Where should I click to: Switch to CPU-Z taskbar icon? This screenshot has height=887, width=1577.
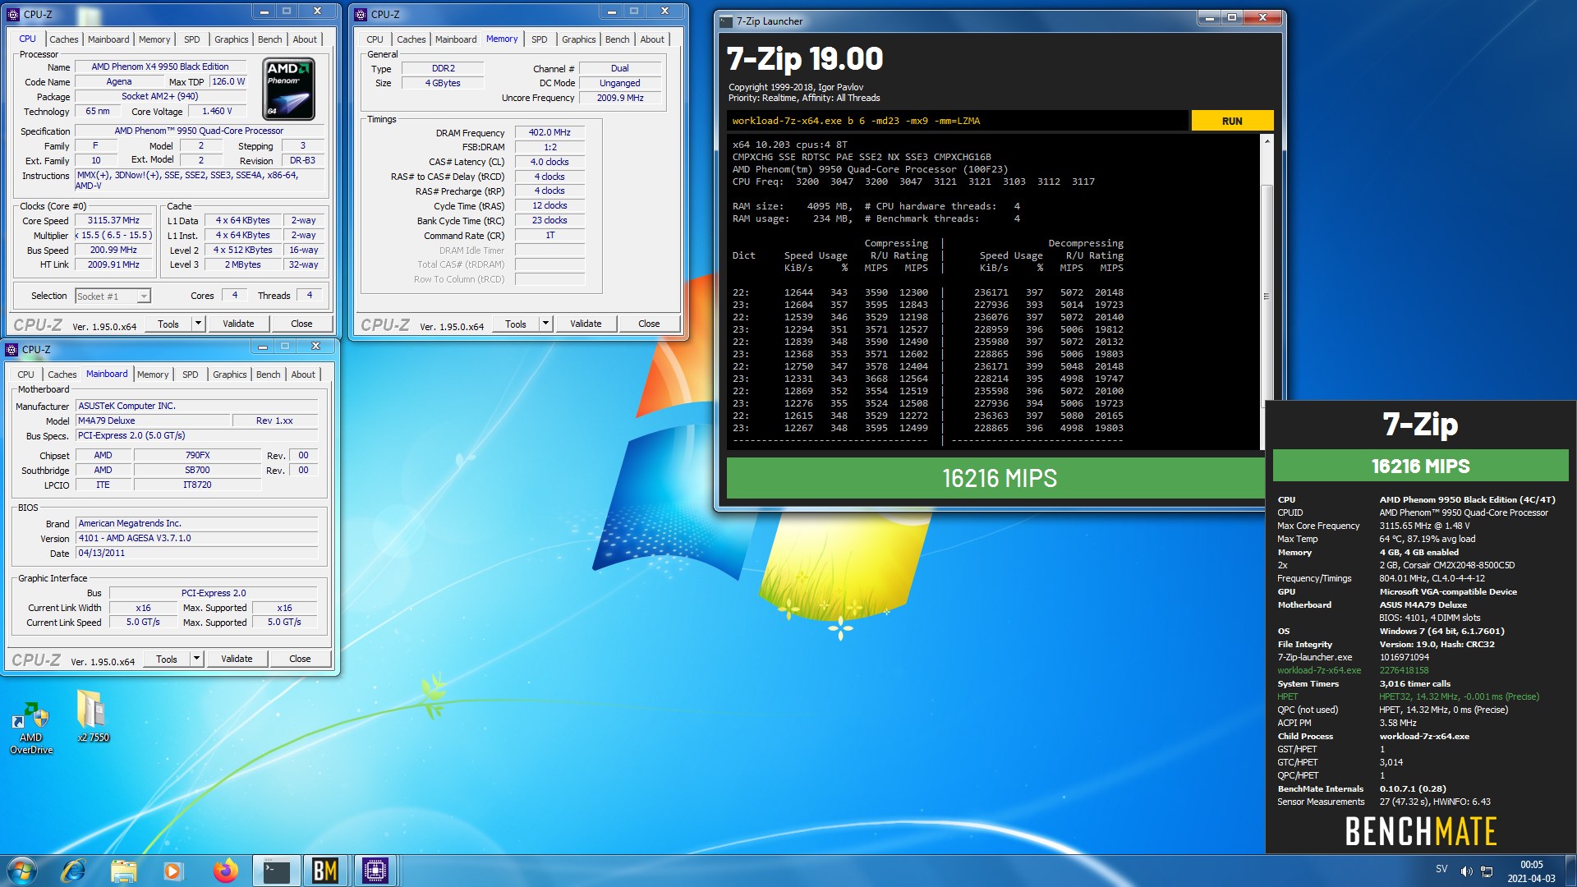tap(375, 871)
